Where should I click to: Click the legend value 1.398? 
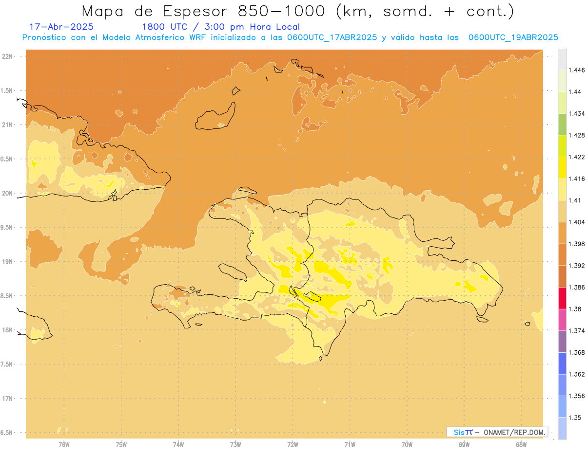tap(576, 244)
